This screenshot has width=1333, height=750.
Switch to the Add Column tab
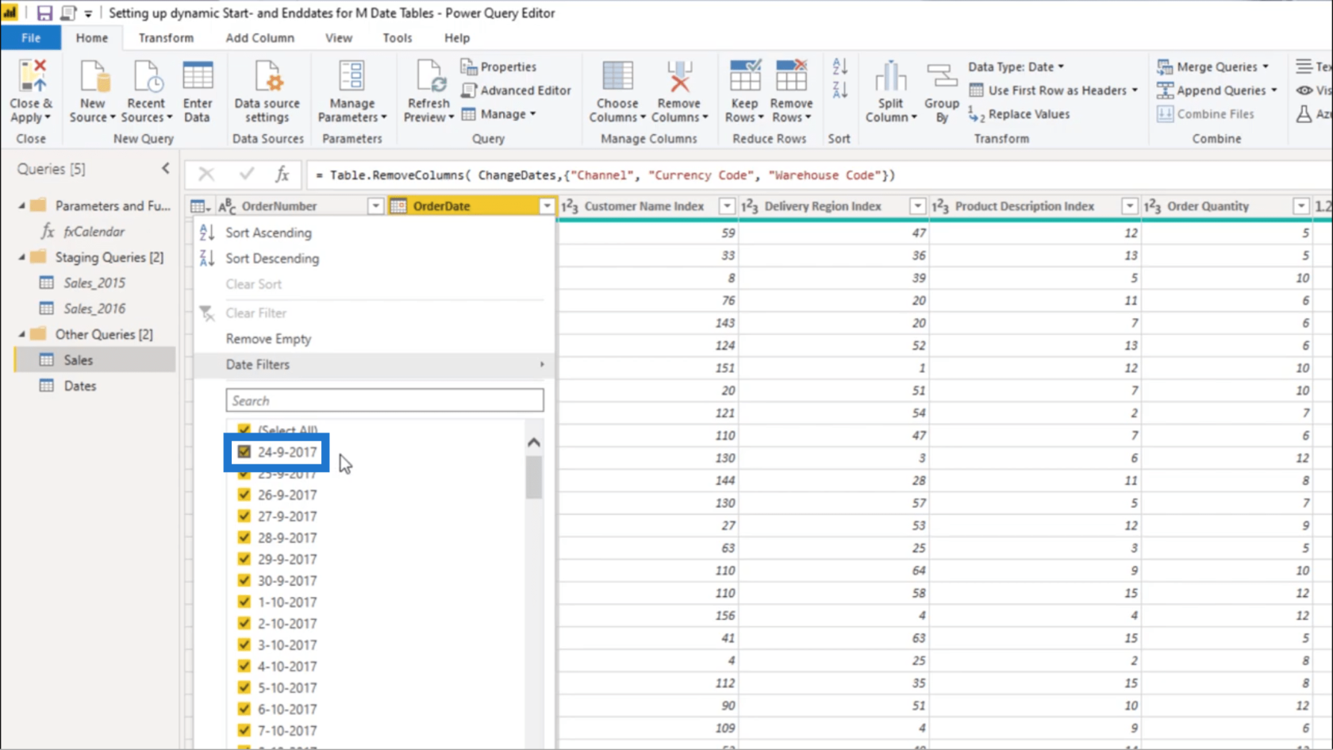(x=259, y=37)
